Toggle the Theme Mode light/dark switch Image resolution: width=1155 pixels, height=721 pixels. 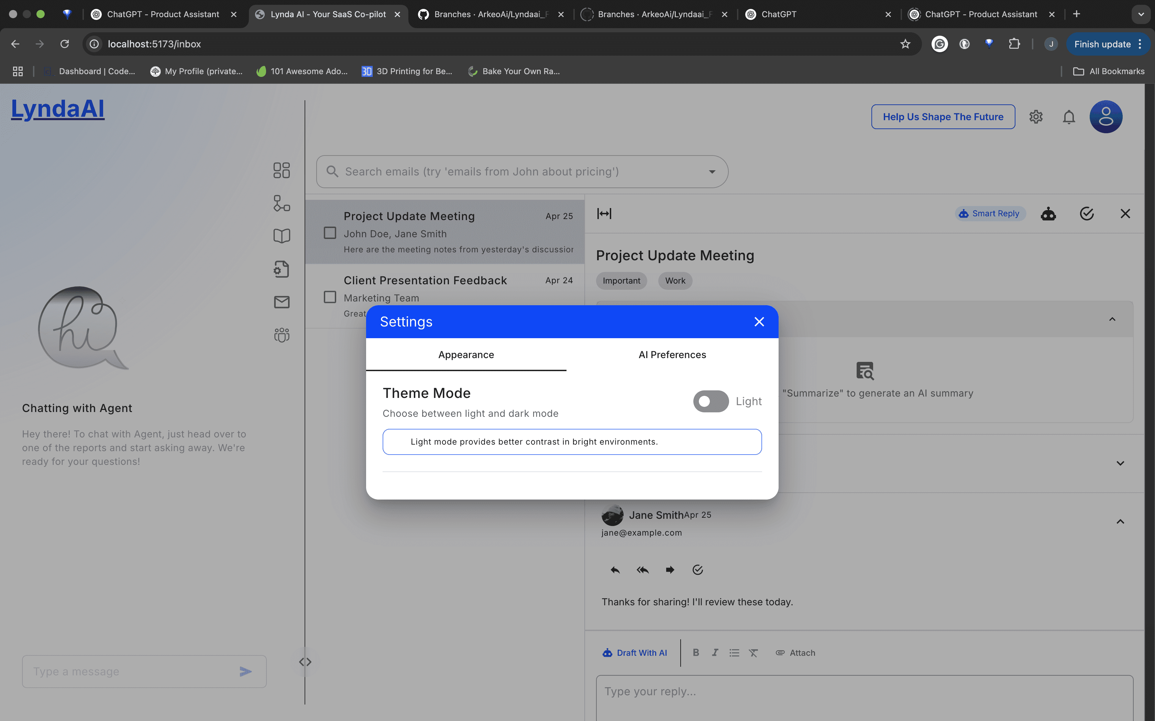[x=711, y=401]
